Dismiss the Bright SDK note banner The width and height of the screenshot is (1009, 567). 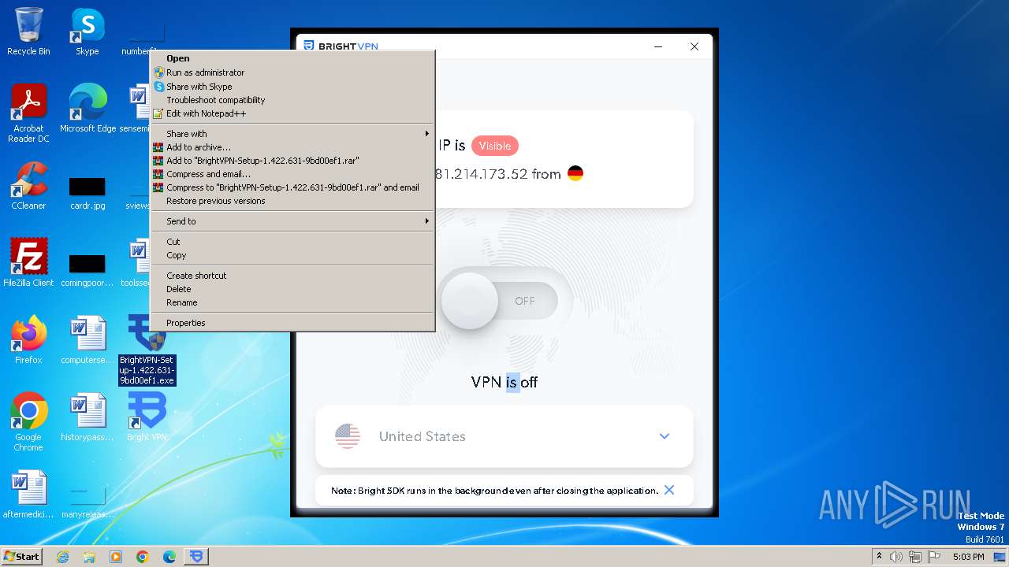click(669, 490)
